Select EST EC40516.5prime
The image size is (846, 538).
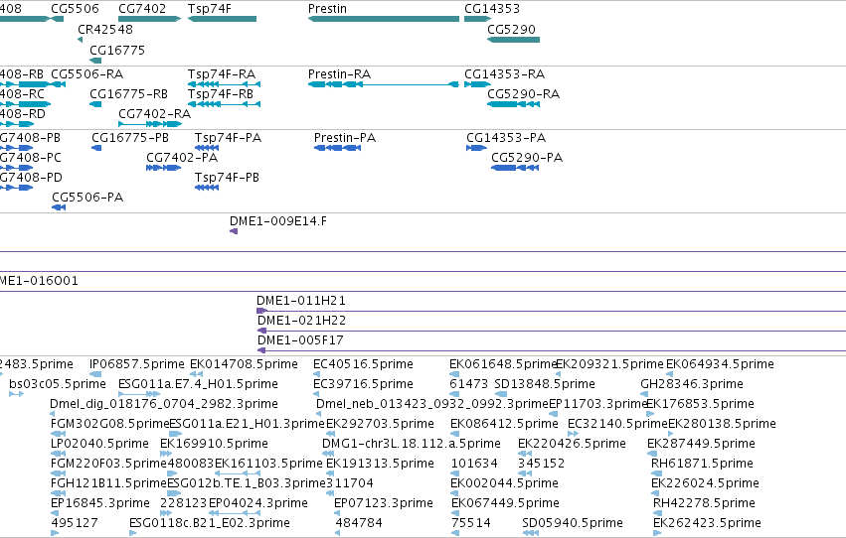click(x=363, y=364)
